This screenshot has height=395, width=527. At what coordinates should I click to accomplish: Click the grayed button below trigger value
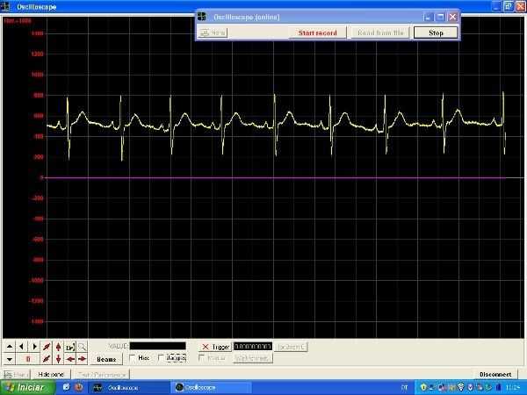coord(252,358)
